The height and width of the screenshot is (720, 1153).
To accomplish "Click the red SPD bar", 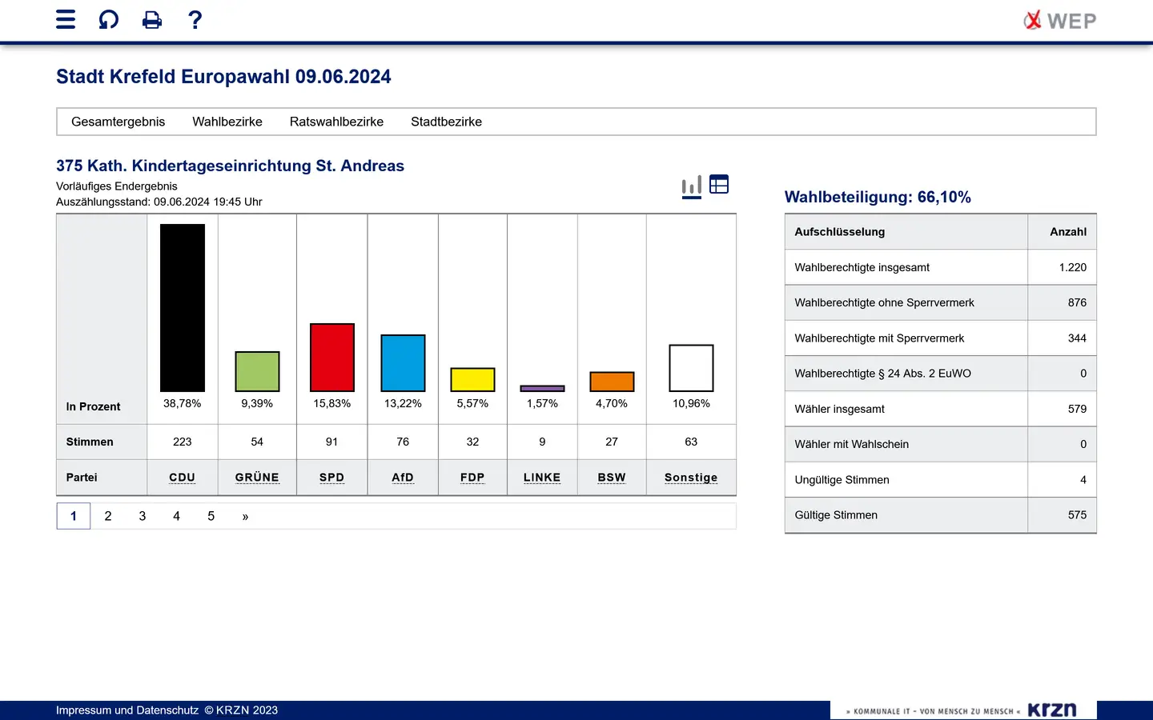I will 332,358.
